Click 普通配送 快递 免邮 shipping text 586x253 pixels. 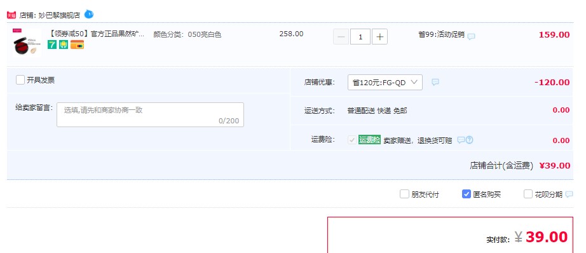pos(377,111)
